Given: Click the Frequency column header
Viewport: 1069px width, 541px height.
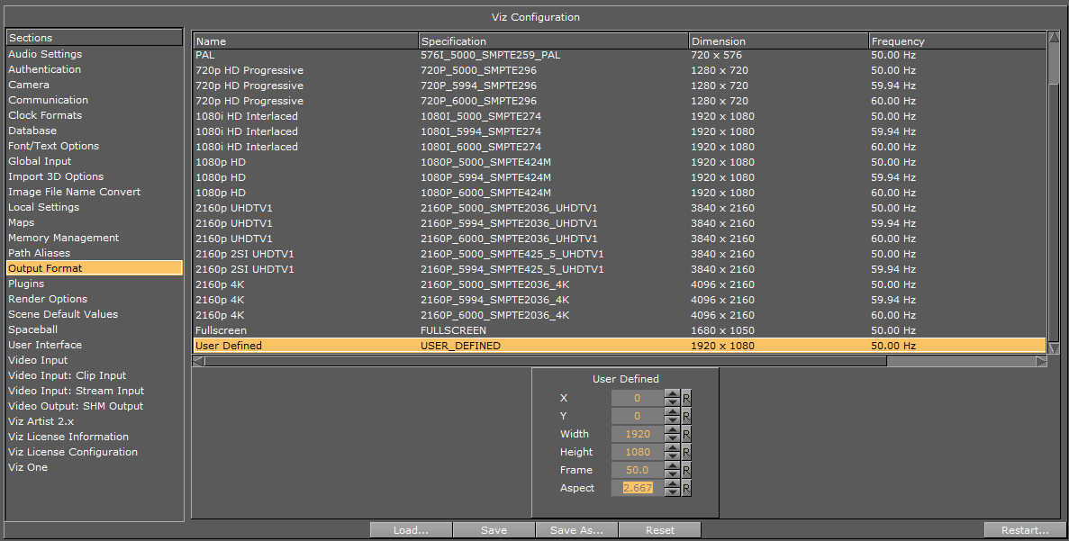Looking at the screenshot, I should (x=957, y=41).
